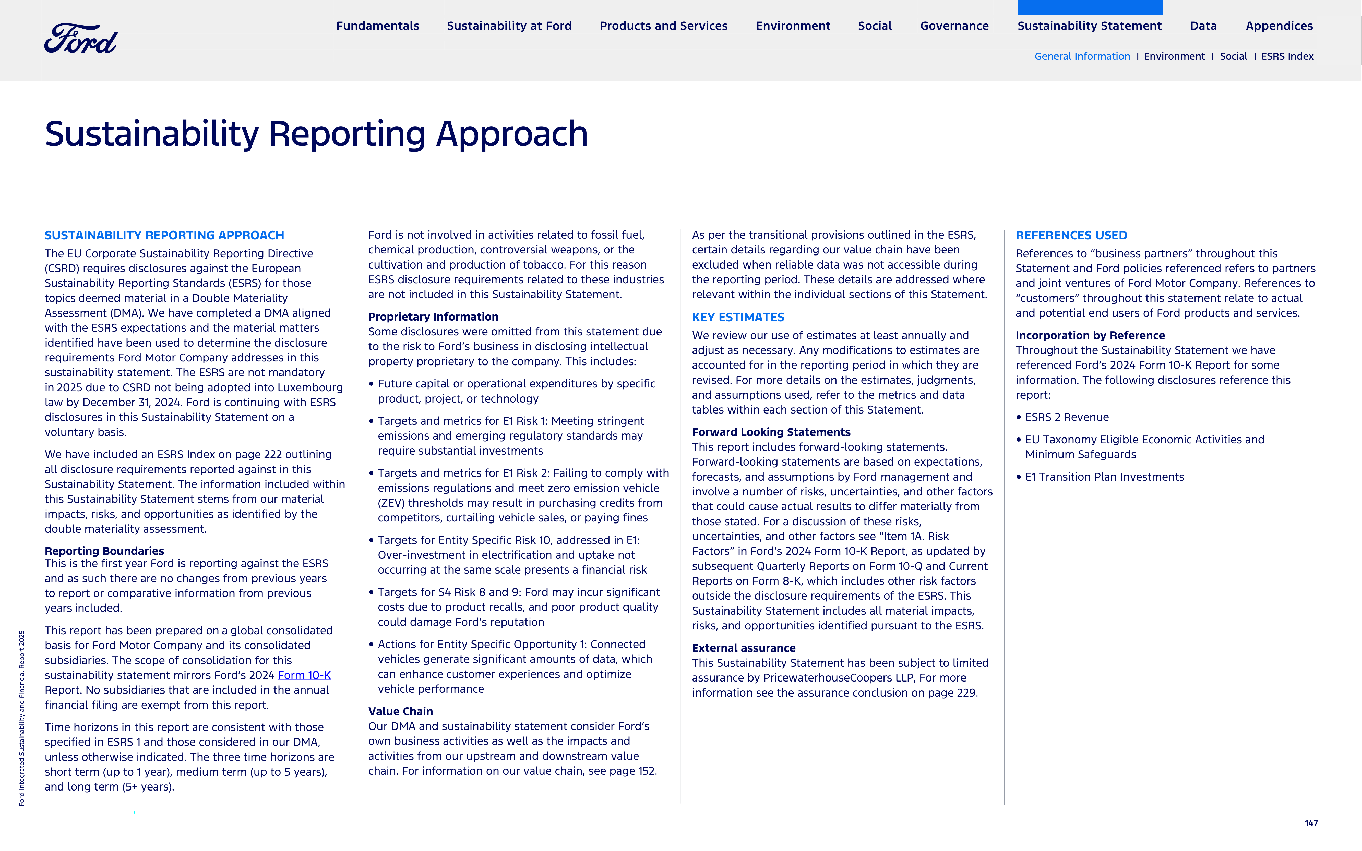Open the Appendices tab
Viewport: 1362px width, 851px height.
coord(1279,26)
